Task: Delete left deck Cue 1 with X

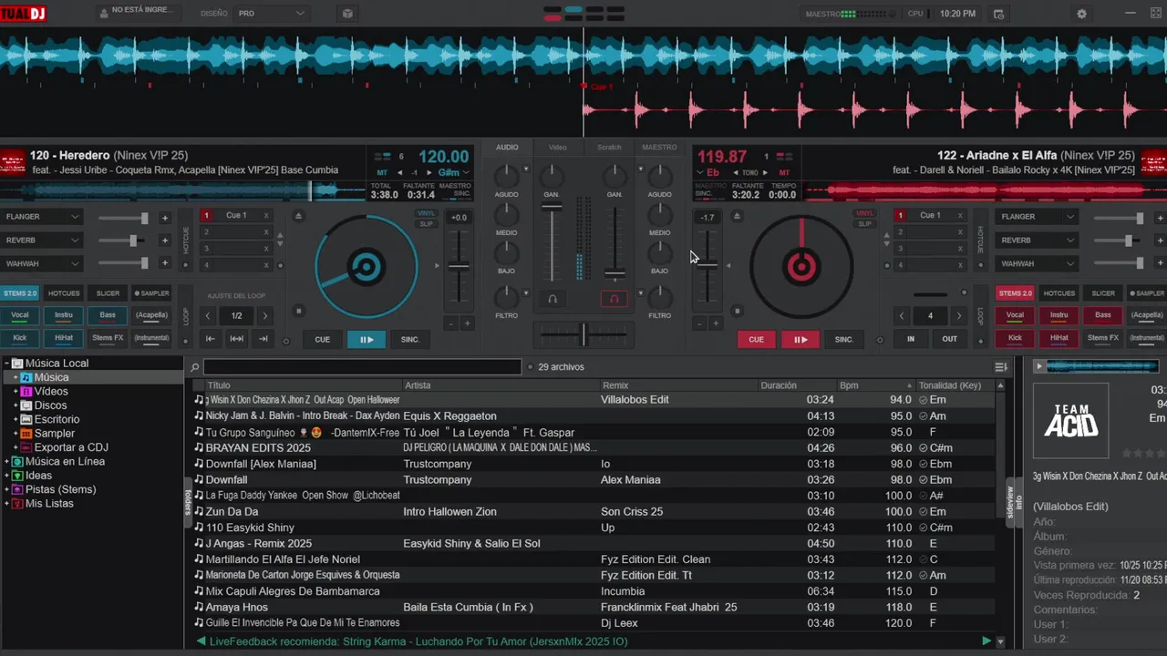Action: click(x=266, y=216)
